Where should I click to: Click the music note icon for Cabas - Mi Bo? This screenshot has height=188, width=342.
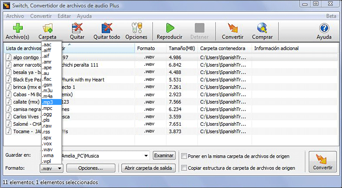click(9, 94)
